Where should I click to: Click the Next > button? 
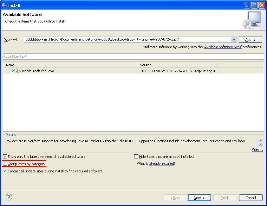[199, 198]
